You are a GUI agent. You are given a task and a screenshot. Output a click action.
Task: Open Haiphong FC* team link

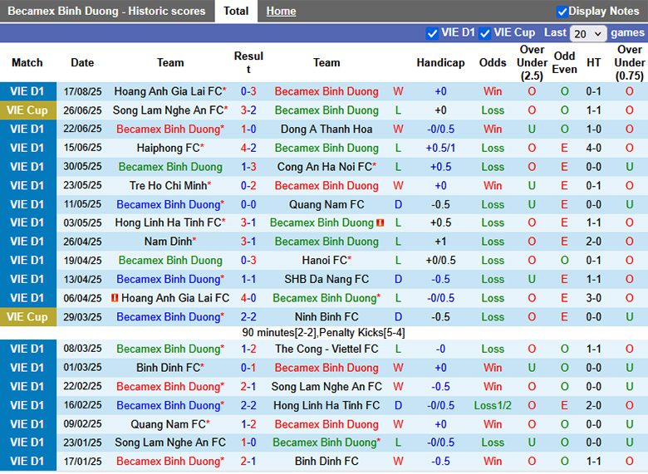(x=170, y=148)
